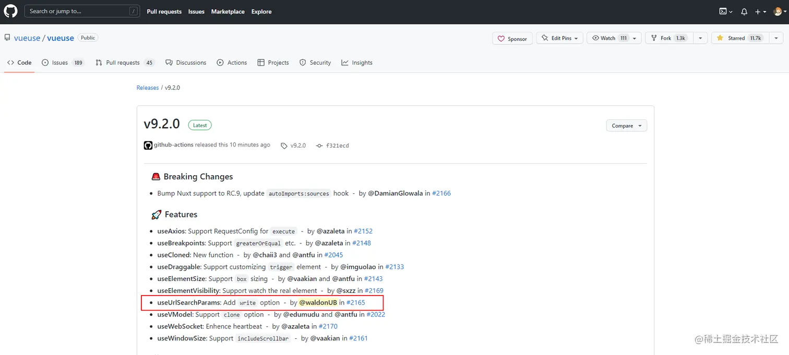The width and height of the screenshot is (789, 355).
Task: Open pull request #2045
Action: (333, 255)
